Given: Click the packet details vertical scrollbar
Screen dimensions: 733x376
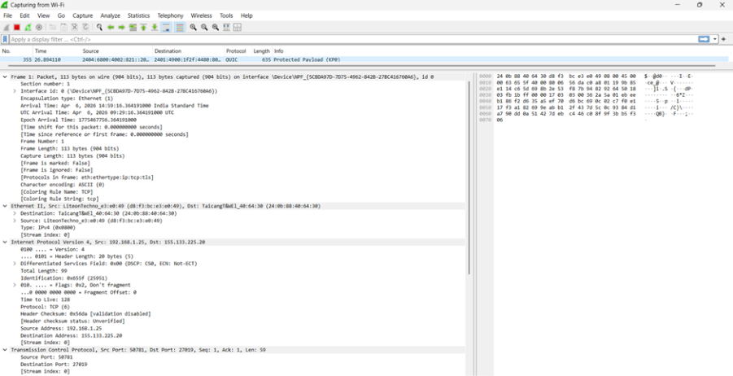Looking at the screenshot, I should tap(469, 179).
